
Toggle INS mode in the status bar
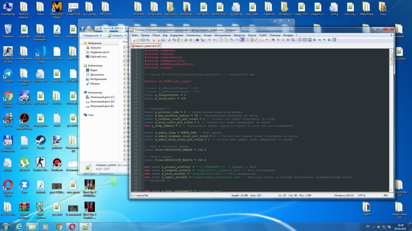386,195
